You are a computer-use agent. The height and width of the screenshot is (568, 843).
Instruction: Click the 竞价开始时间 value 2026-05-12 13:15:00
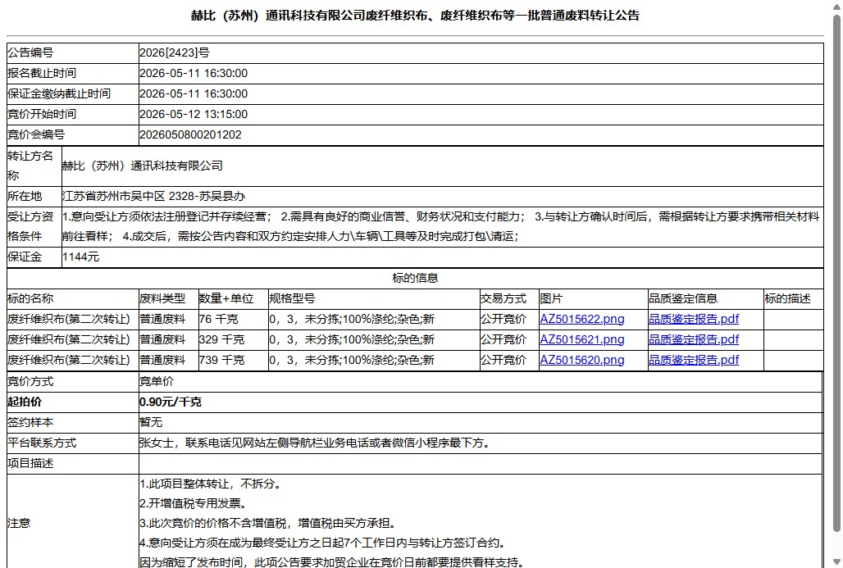click(x=194, y=115)
